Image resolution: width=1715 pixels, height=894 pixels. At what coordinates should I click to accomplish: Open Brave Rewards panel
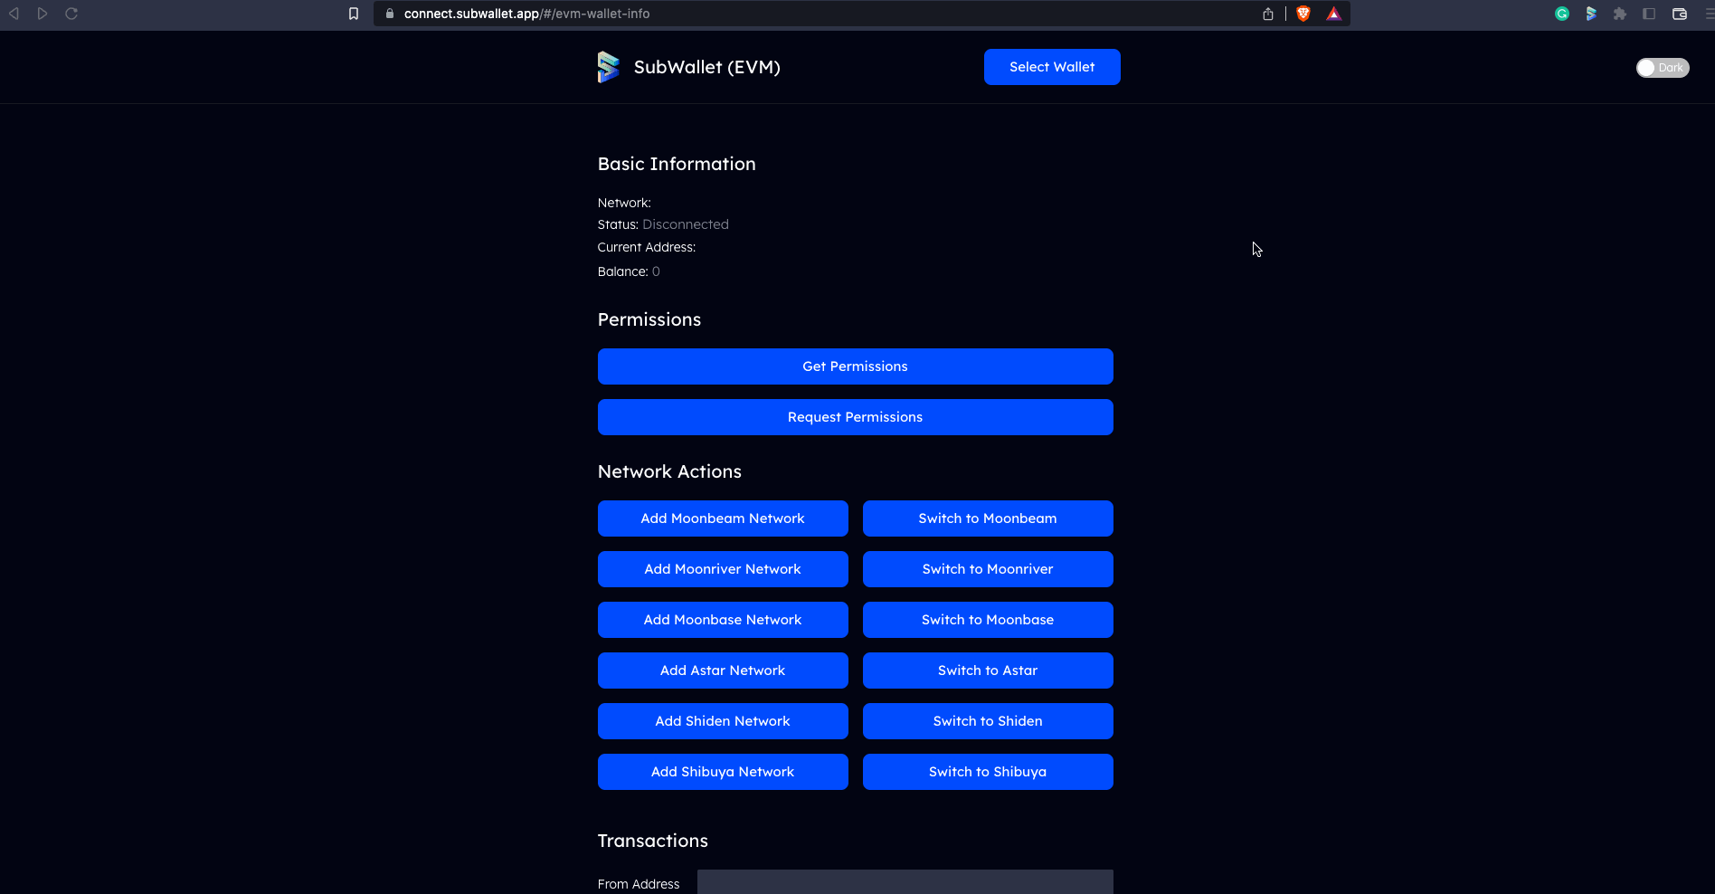pos(1334,14)
